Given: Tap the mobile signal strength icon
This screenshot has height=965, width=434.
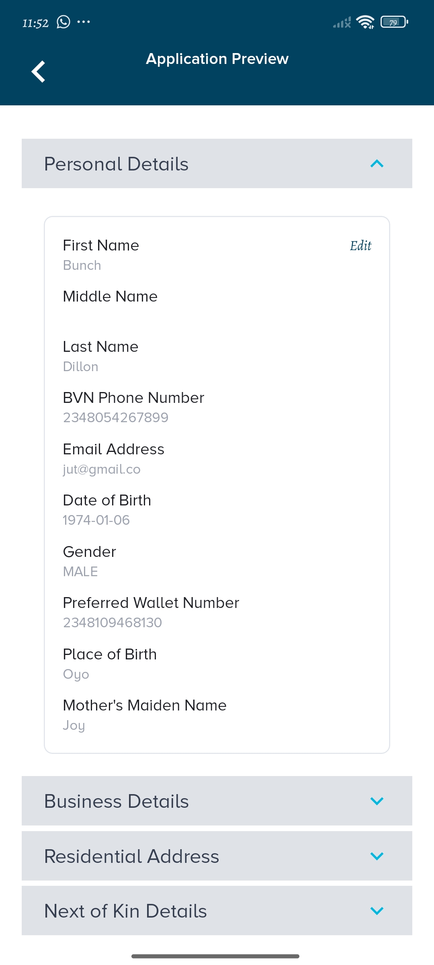Looking at the screenshot, I should (342, 23).
